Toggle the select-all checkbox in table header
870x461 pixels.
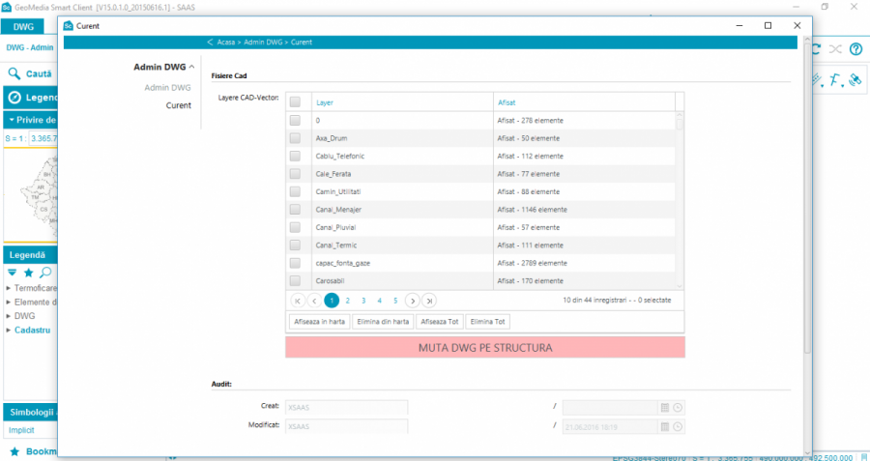click(x=295, y=101)
